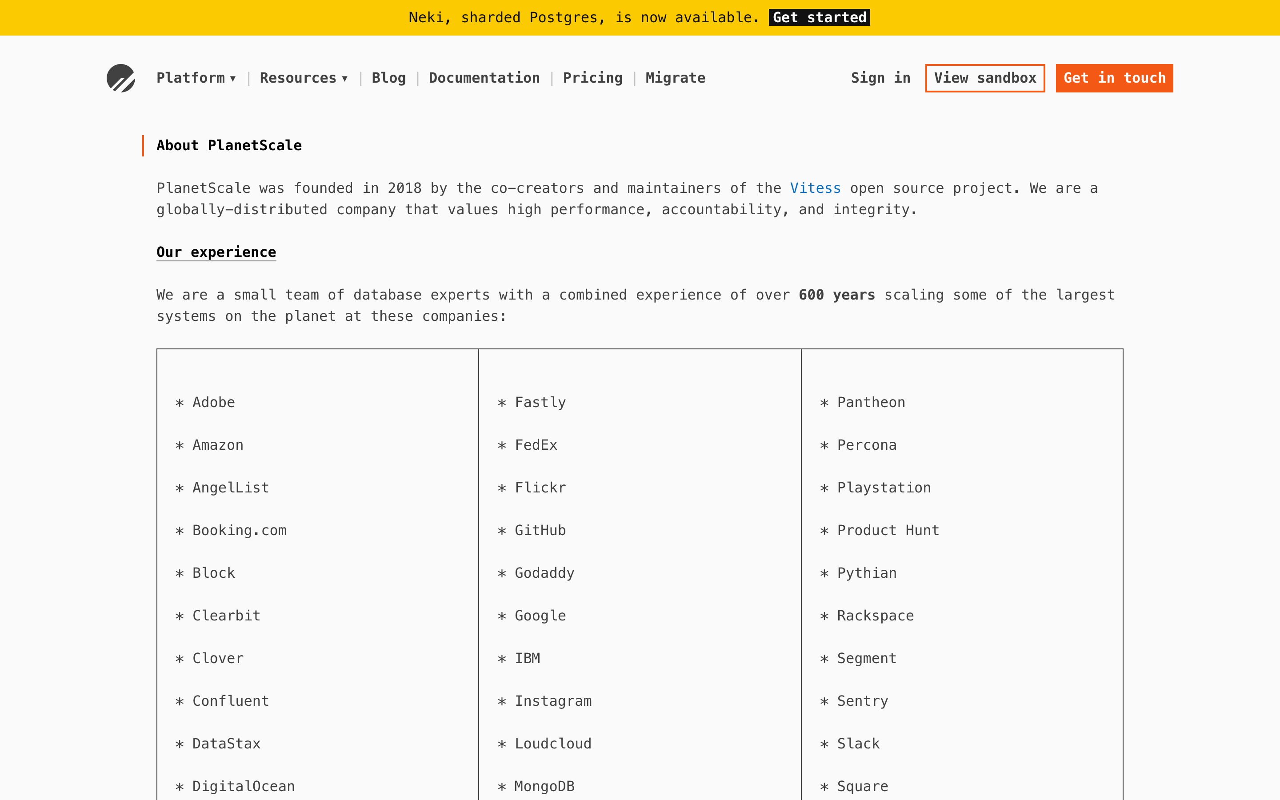This screenshot has height=800, width=1280.
Task: Click the Square entry
Action: click(863, 787)
